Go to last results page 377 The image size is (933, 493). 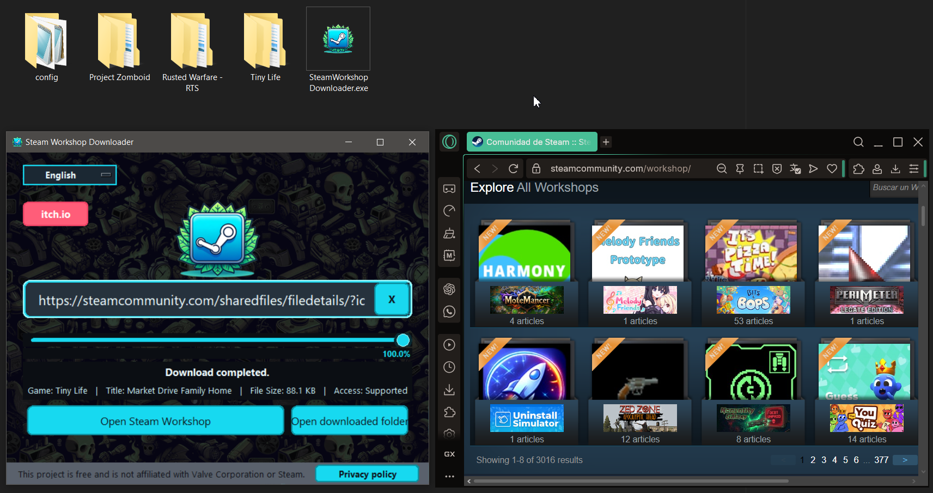(881, 460)
